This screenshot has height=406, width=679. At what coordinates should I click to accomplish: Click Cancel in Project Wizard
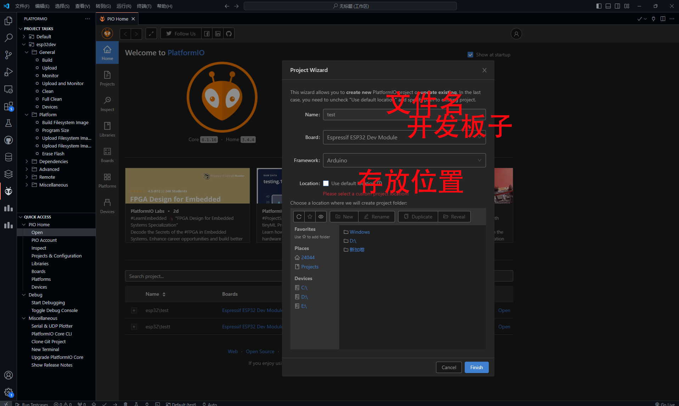coord(449,367)
